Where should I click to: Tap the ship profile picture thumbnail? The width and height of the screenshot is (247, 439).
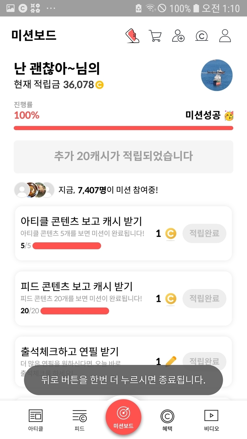[217, 75]
